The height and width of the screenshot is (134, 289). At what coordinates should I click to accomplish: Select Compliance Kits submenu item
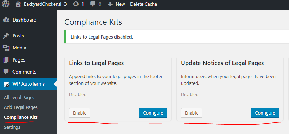pyautogui.click(x=21, y=117)
